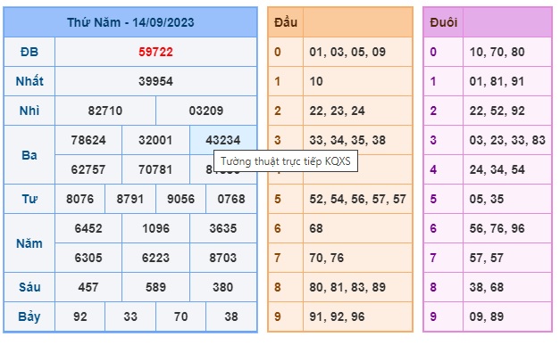Select Đầu row '91, 92, 96'
The width and height of the screenshot is (560, 345).
coord(337,316)
